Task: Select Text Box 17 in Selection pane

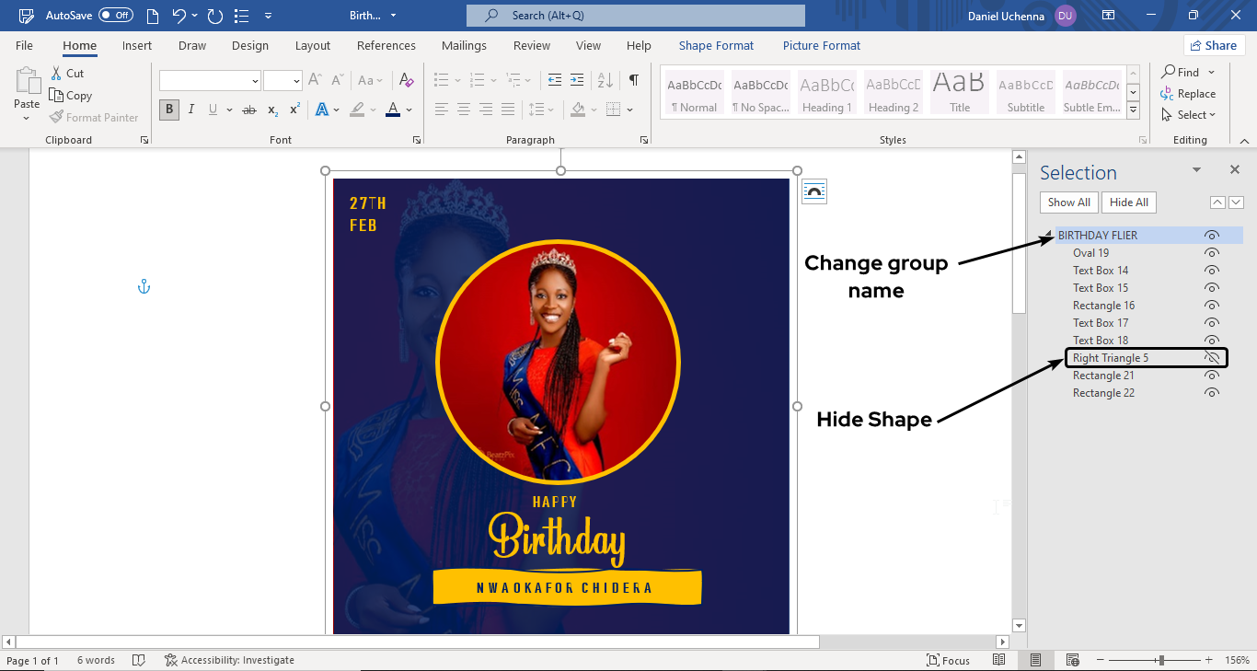Action: point(1101,323)
